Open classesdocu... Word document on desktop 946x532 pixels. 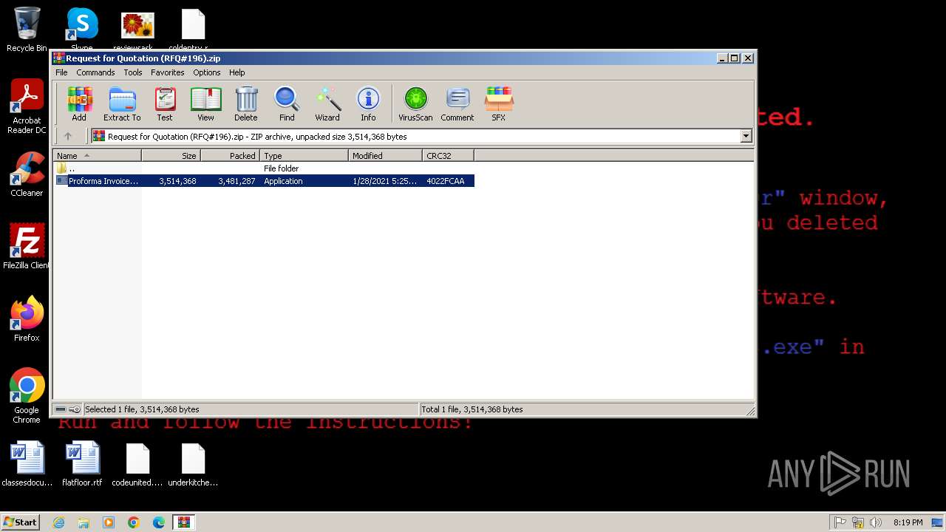click(27, 464)
